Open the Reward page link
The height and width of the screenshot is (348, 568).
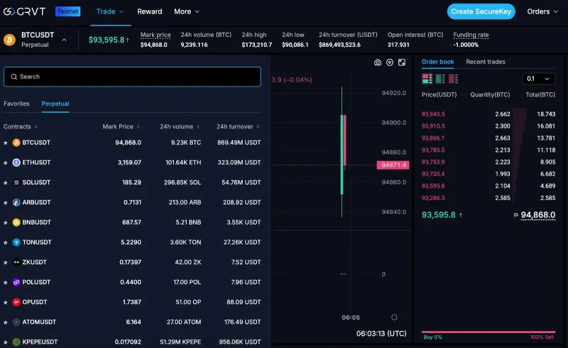149,11
